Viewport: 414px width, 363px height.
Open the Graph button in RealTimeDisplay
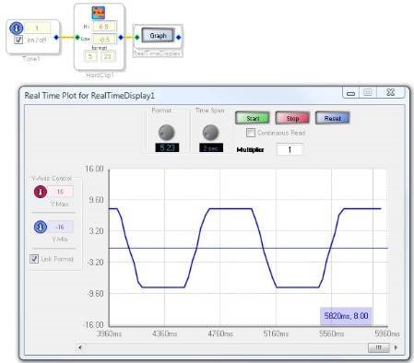pos(158,36)
